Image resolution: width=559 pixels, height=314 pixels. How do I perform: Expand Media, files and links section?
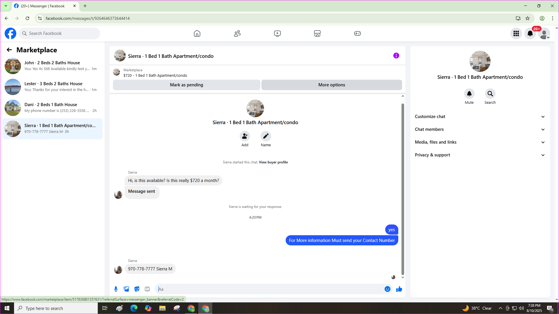480,142
